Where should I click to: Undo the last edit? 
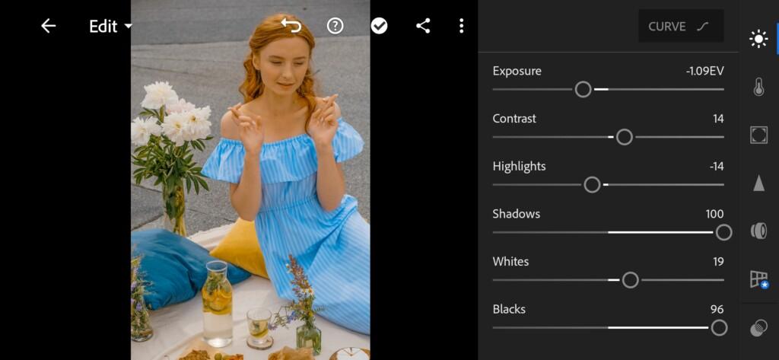[291, 25]
